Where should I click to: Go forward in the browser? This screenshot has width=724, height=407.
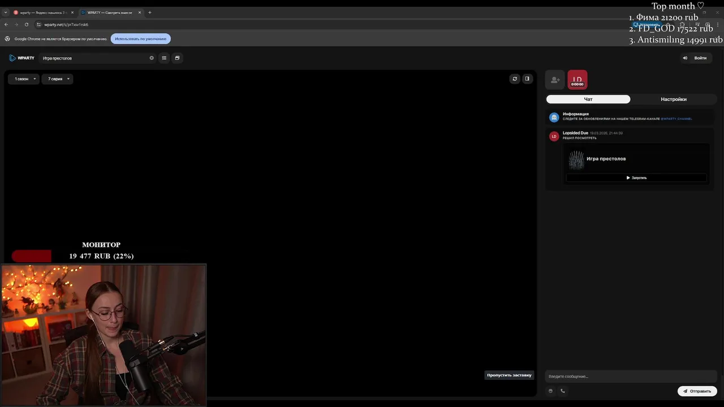pos(16,24)
